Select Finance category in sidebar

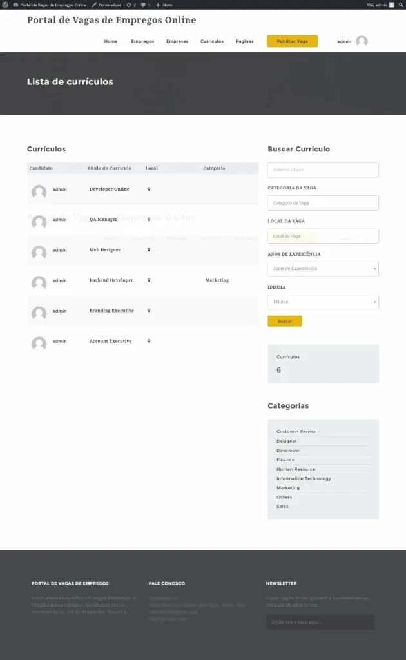coord(285,460)
